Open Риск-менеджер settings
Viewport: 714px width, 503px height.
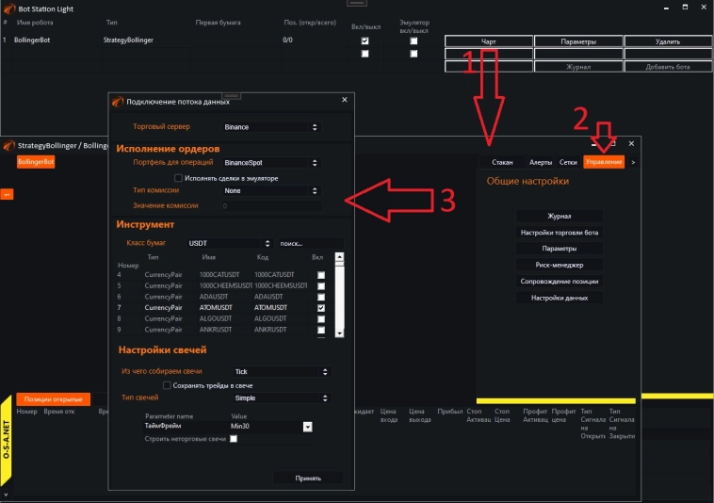560,265
